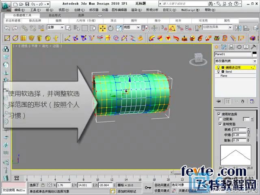This screenshot has height=195, width=260.
Task: Switch to the Hierarchy command panel tab
Action: pyautogui.click(x=231, y=47)
